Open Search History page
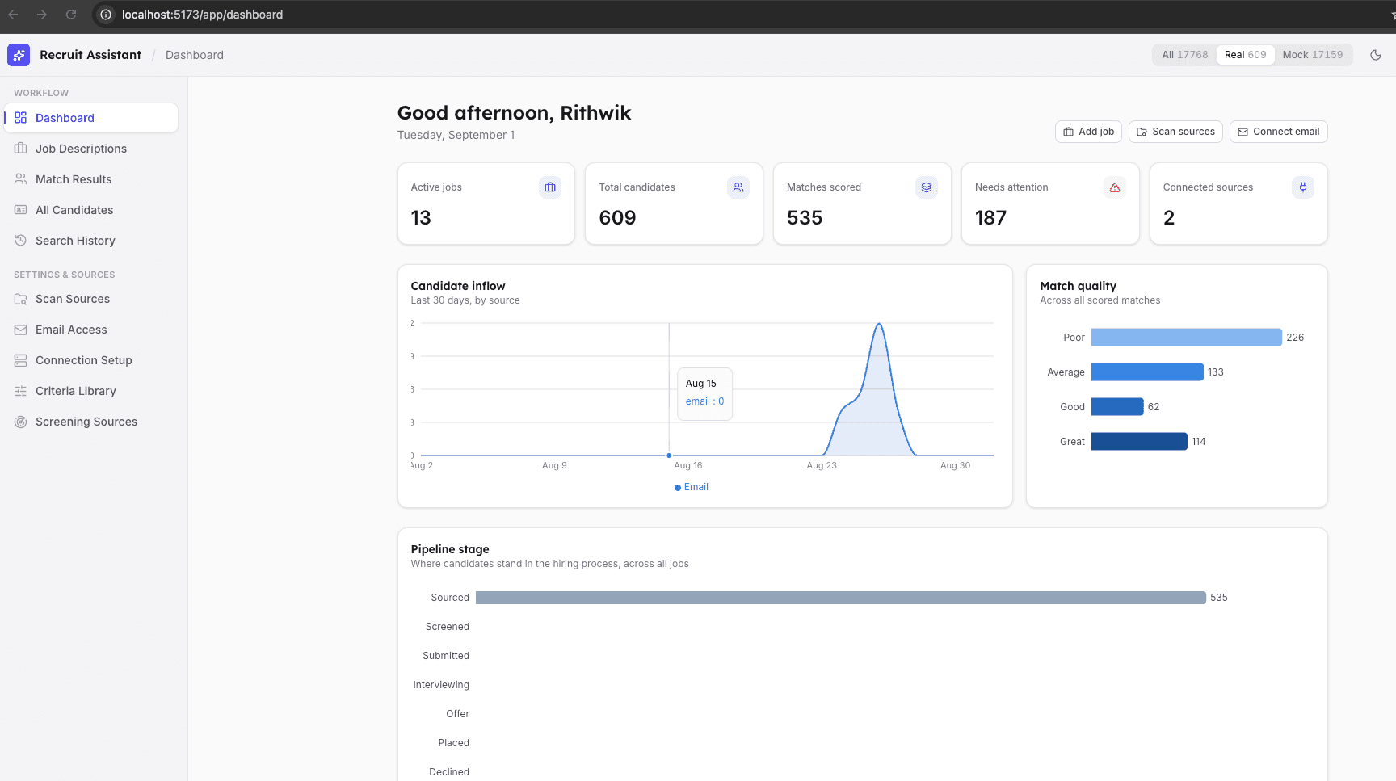Screen dimensions: 1396x781 pos(91,241)
